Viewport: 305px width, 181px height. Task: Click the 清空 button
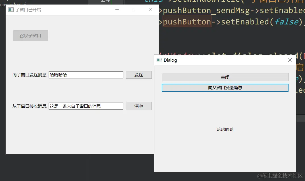pyautogui.click(x=139, y=106)
